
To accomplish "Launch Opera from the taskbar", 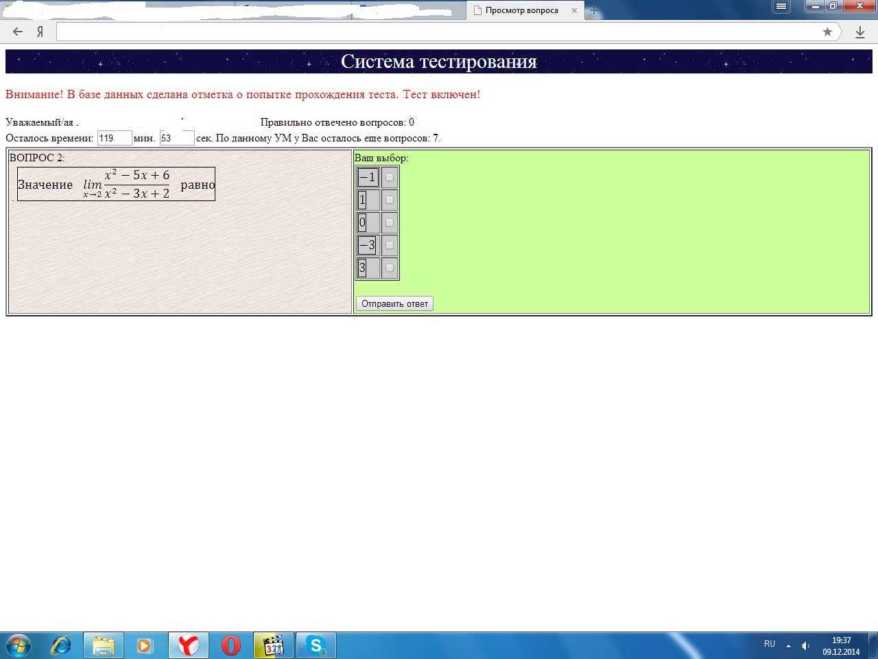I will coord(231,645).
